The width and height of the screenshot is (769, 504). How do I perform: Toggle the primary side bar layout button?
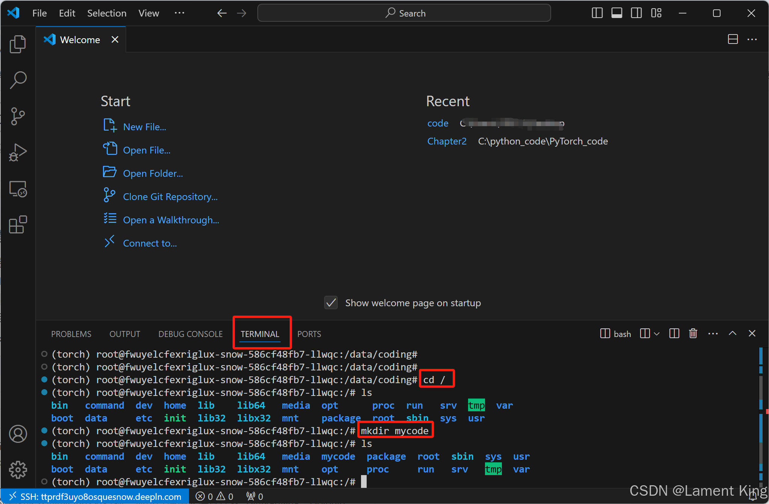coord(597,13)
